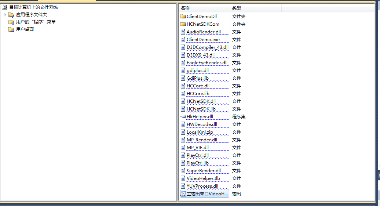Select the HCNetSDK.dll file name
Viewport: 380px width, 206px height.
201,101
